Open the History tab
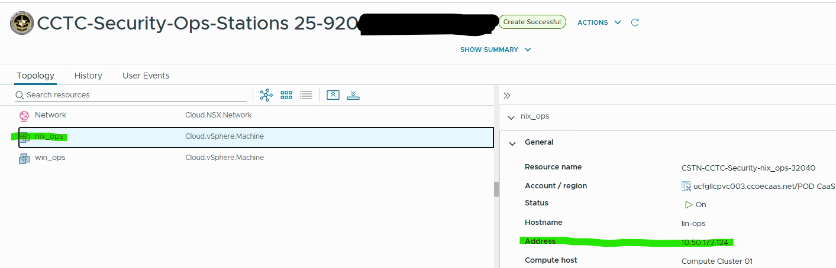This screenshot has width=836, height=268. 88,76
